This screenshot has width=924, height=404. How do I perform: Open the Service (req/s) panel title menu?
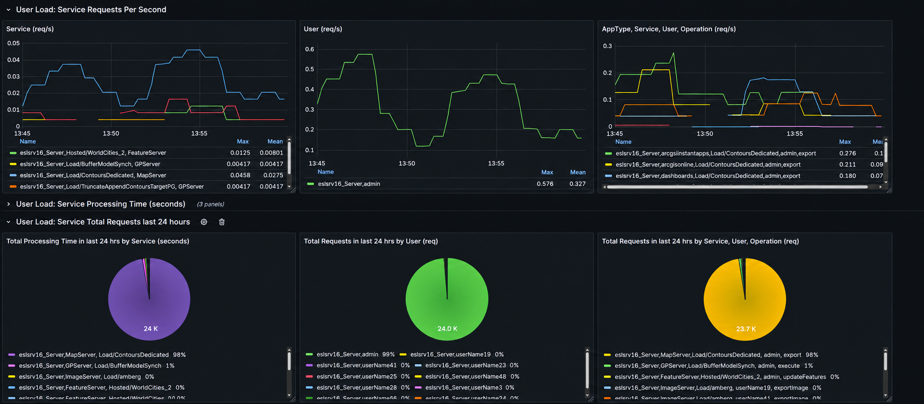[30, 29]
